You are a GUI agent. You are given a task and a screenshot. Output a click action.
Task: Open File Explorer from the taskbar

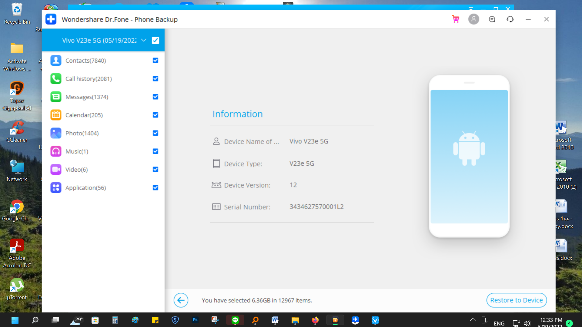(x=295, y=320)
